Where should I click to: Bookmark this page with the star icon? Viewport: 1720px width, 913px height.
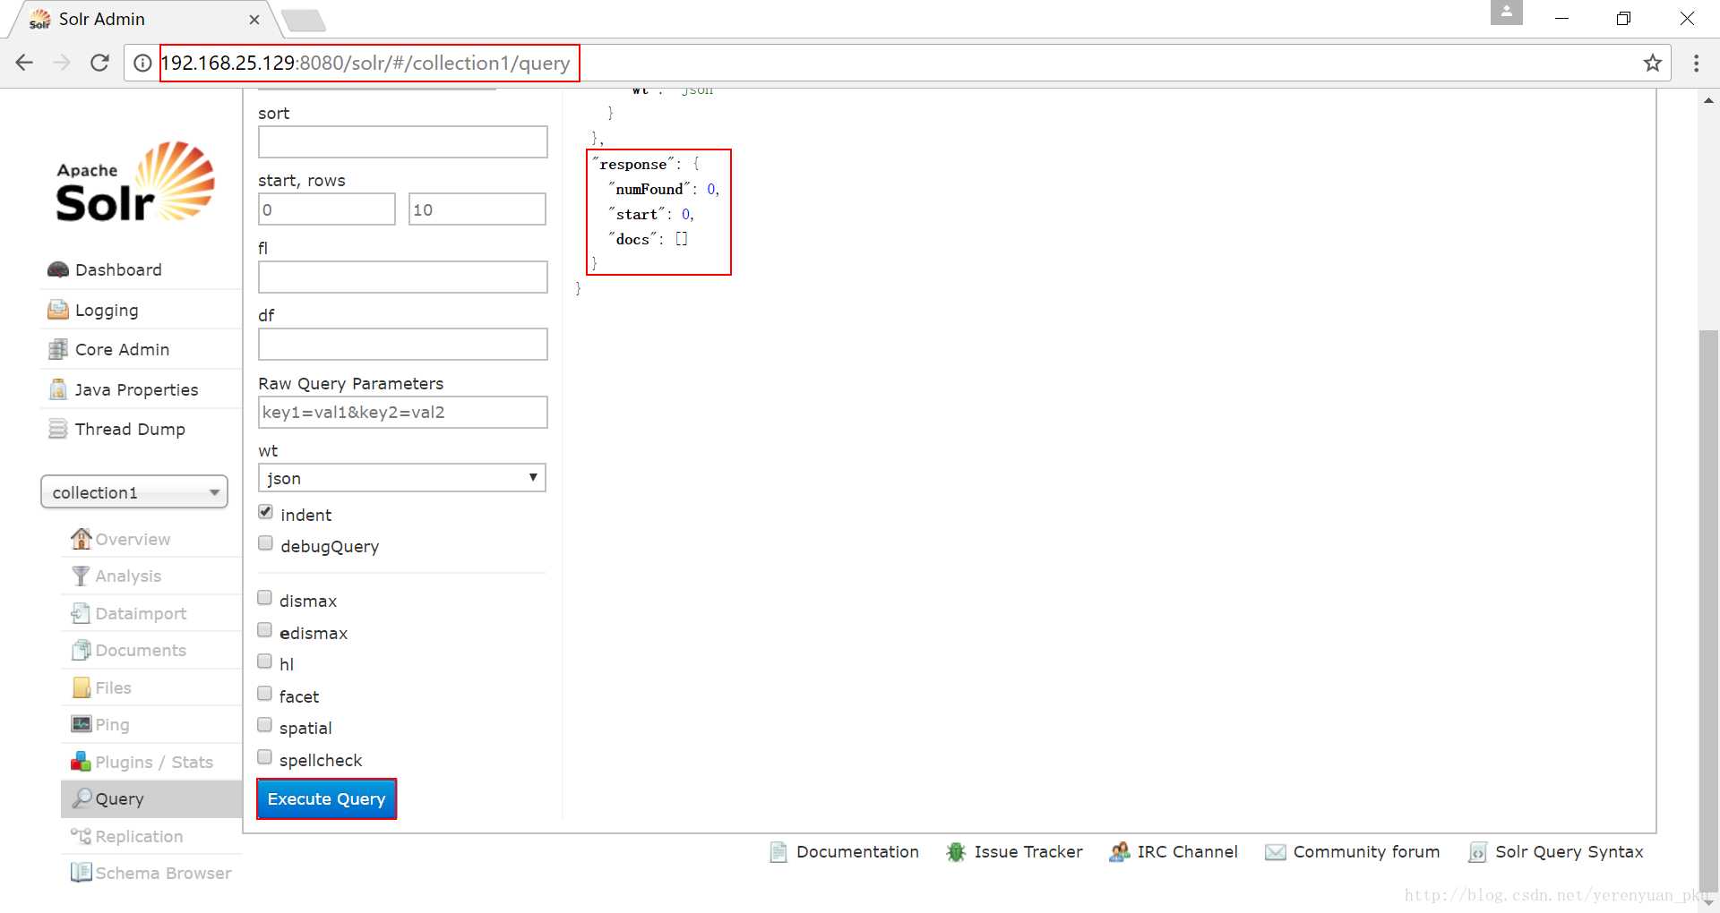coord(1652,63)
